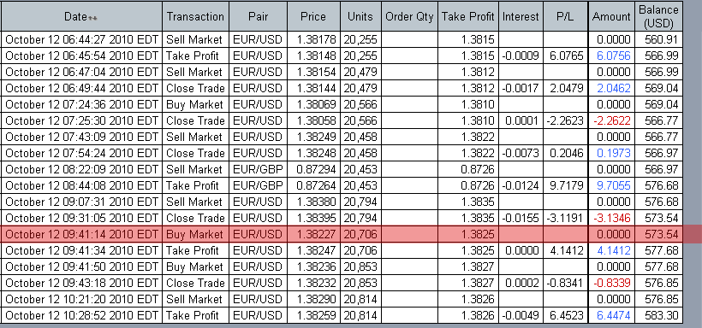Sort by the P/L column header
The image size is (702, 328).
(565, 16)
